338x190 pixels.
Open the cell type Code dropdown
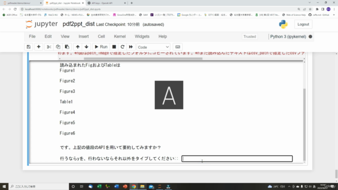[153, 47]
